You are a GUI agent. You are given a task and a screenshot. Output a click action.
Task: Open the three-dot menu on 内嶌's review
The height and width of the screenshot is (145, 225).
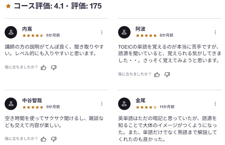[x=102, y=32]
